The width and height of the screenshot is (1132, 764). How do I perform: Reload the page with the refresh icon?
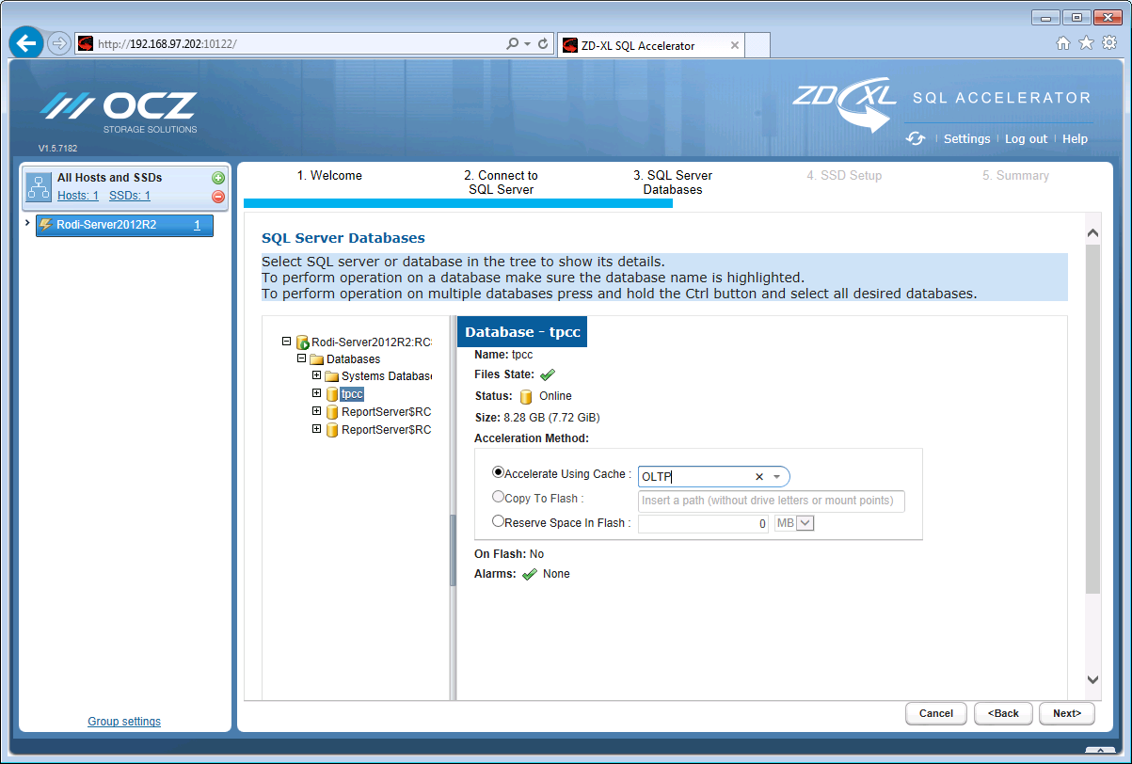[x=543, y=44]
